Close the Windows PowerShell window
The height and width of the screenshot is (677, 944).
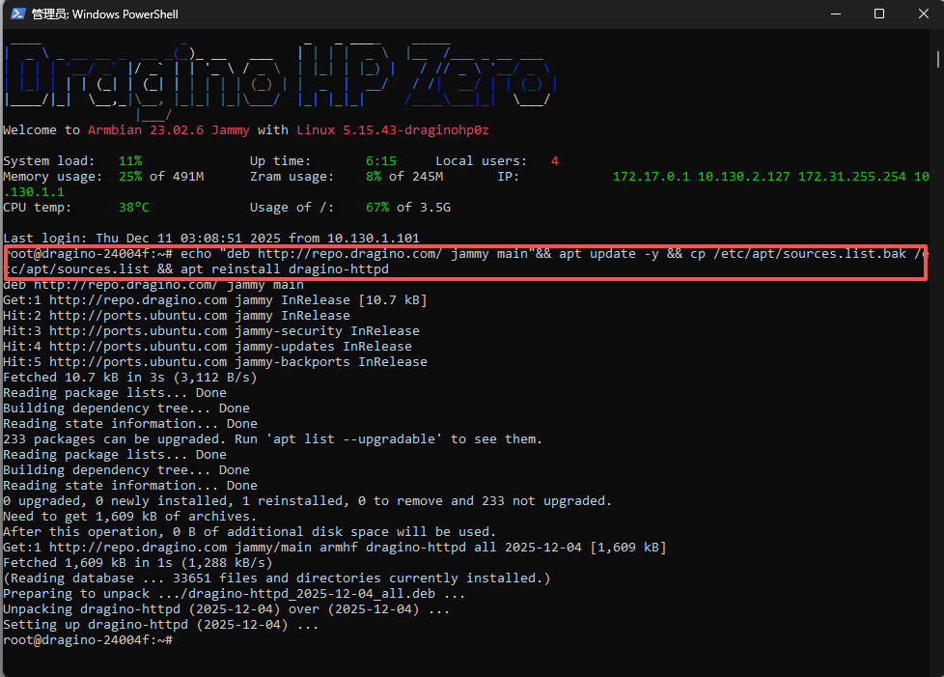(x=923, y=14)
